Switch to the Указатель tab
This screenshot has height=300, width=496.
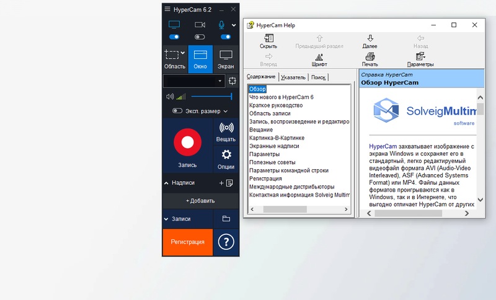point(293,77)
